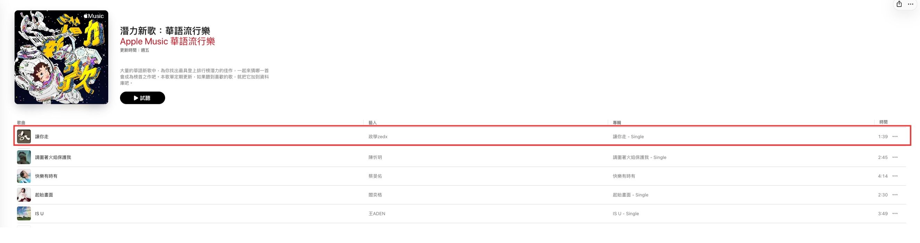920x243 pixels.
Task: Open more options for 起始畫面
Action: 895,195
